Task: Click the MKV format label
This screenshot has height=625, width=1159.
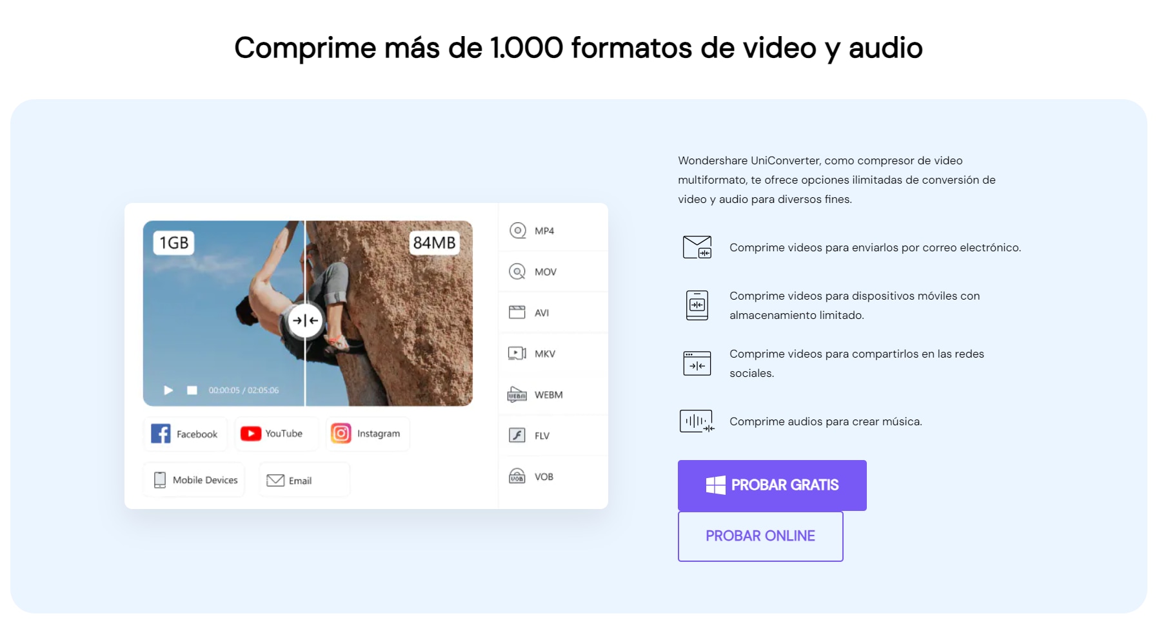Action: (x=545, y=354)
